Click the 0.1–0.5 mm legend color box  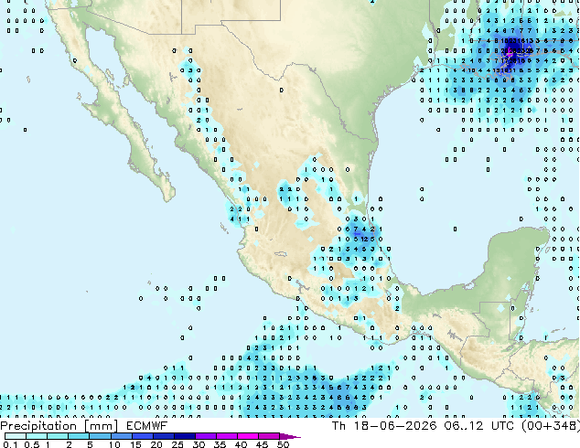tap(16, 436)
